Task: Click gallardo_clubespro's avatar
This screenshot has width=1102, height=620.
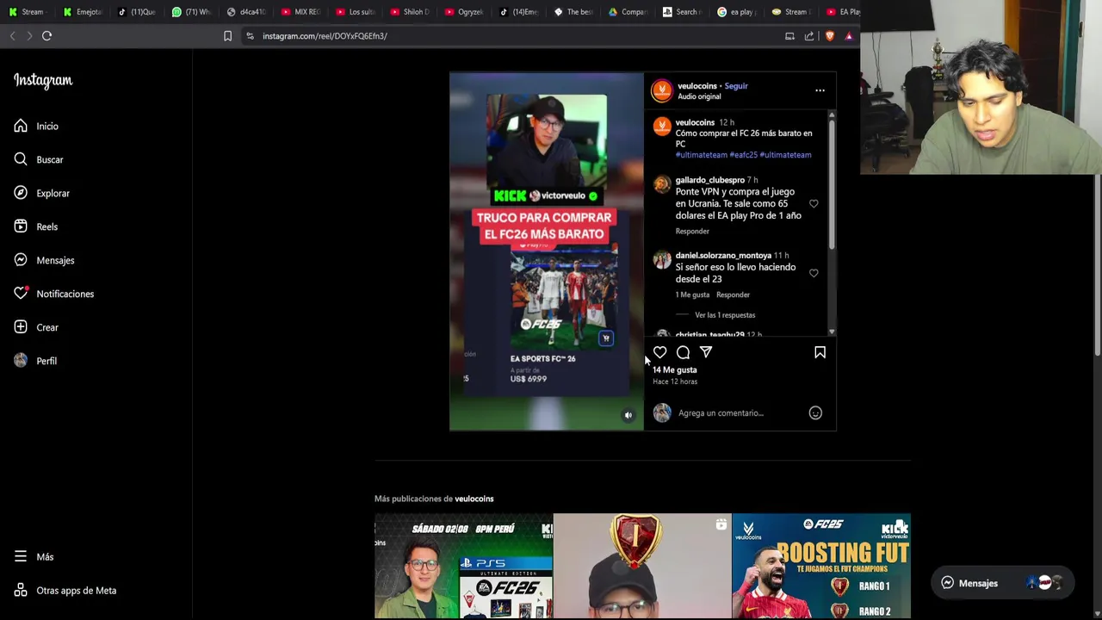Action: (x=661, y=184)
